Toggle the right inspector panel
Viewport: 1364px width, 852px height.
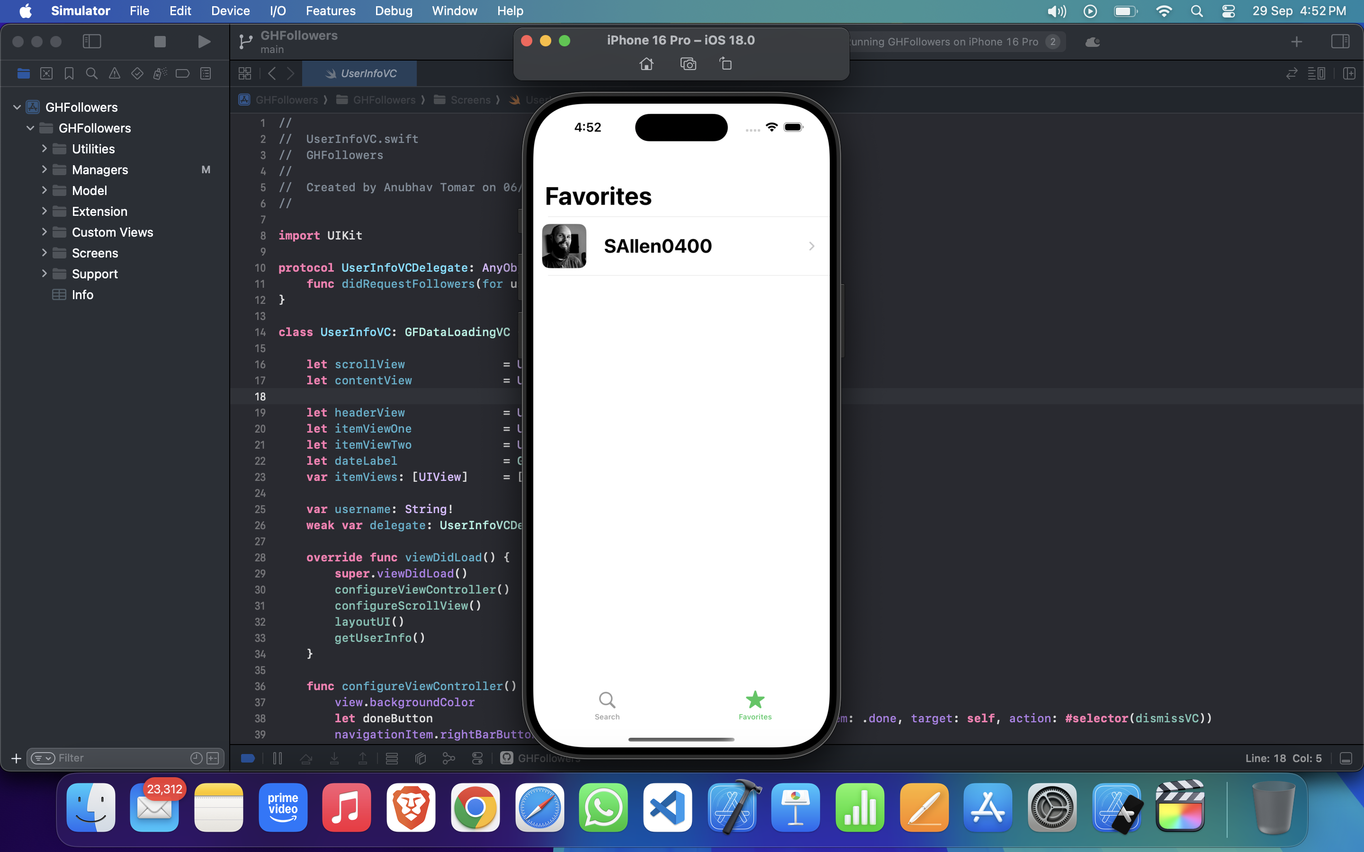click(x=1340, y=42)
